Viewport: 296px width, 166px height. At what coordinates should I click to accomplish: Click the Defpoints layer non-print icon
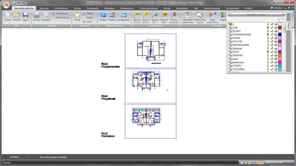pos(276,48)
